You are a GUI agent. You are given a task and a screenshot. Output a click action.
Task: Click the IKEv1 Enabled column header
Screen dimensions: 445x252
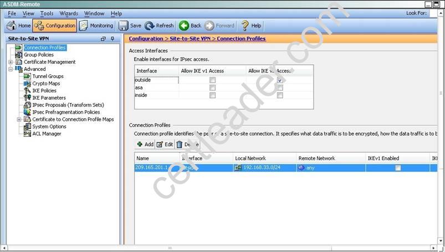click(x=397, y=158)
